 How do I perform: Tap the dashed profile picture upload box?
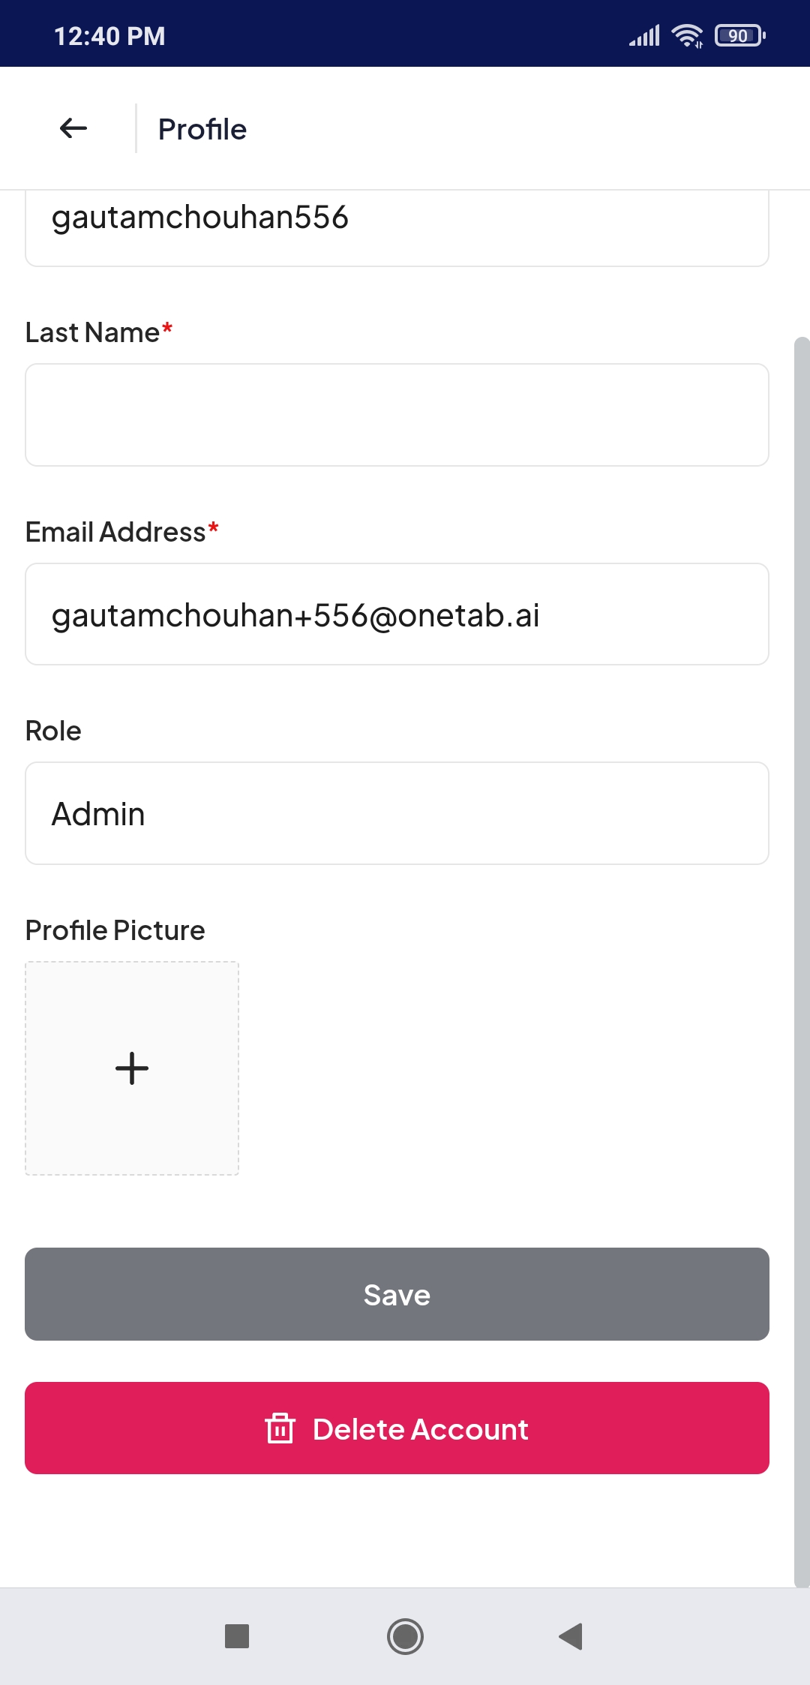click(x=132, y=1068)
